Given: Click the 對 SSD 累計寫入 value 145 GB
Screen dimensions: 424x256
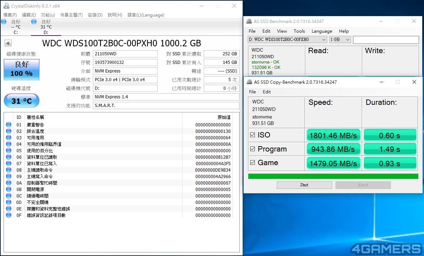Looking at the screenshot, I should (x=222, y=62).
